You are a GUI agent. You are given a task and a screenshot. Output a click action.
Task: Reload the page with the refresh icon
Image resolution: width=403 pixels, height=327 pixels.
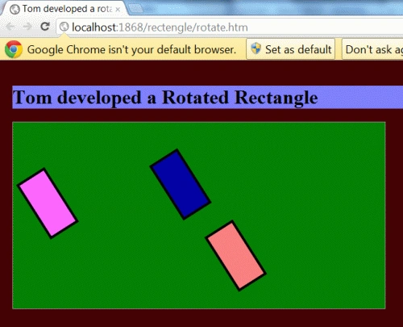pos(45,27)
